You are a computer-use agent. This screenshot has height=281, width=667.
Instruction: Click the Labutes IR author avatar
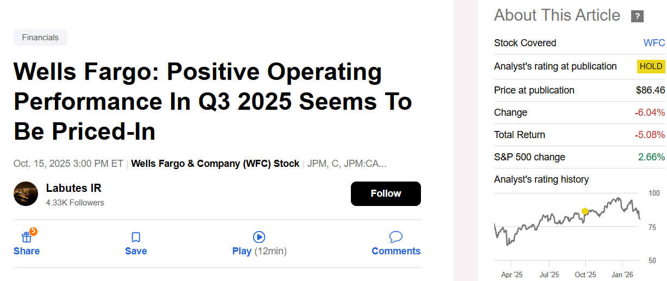coord(26,194)
